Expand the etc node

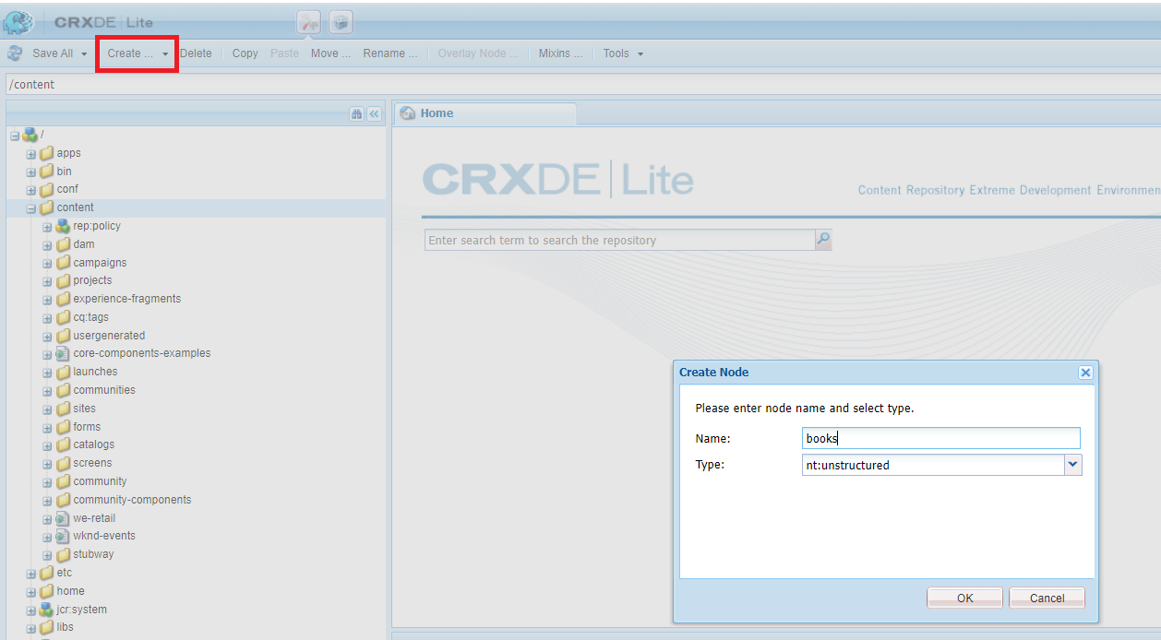click(30, 574)
